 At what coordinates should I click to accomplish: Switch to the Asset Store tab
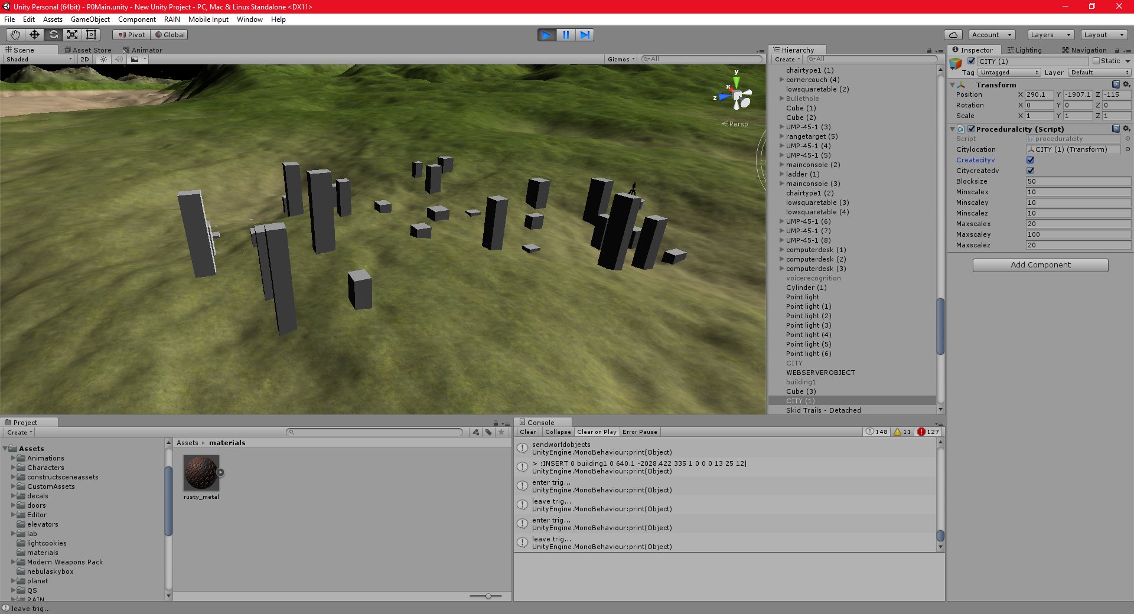coord(87,50)
